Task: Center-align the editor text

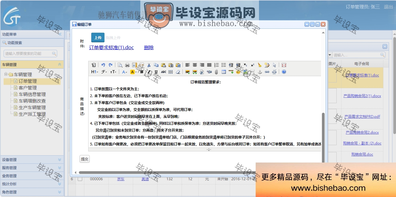Action: pyautogui.click(x=195, y=65)
